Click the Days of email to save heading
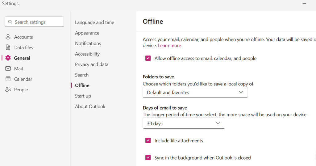The width and height of the screenshot is (316, 166). (x=165, y=108)
